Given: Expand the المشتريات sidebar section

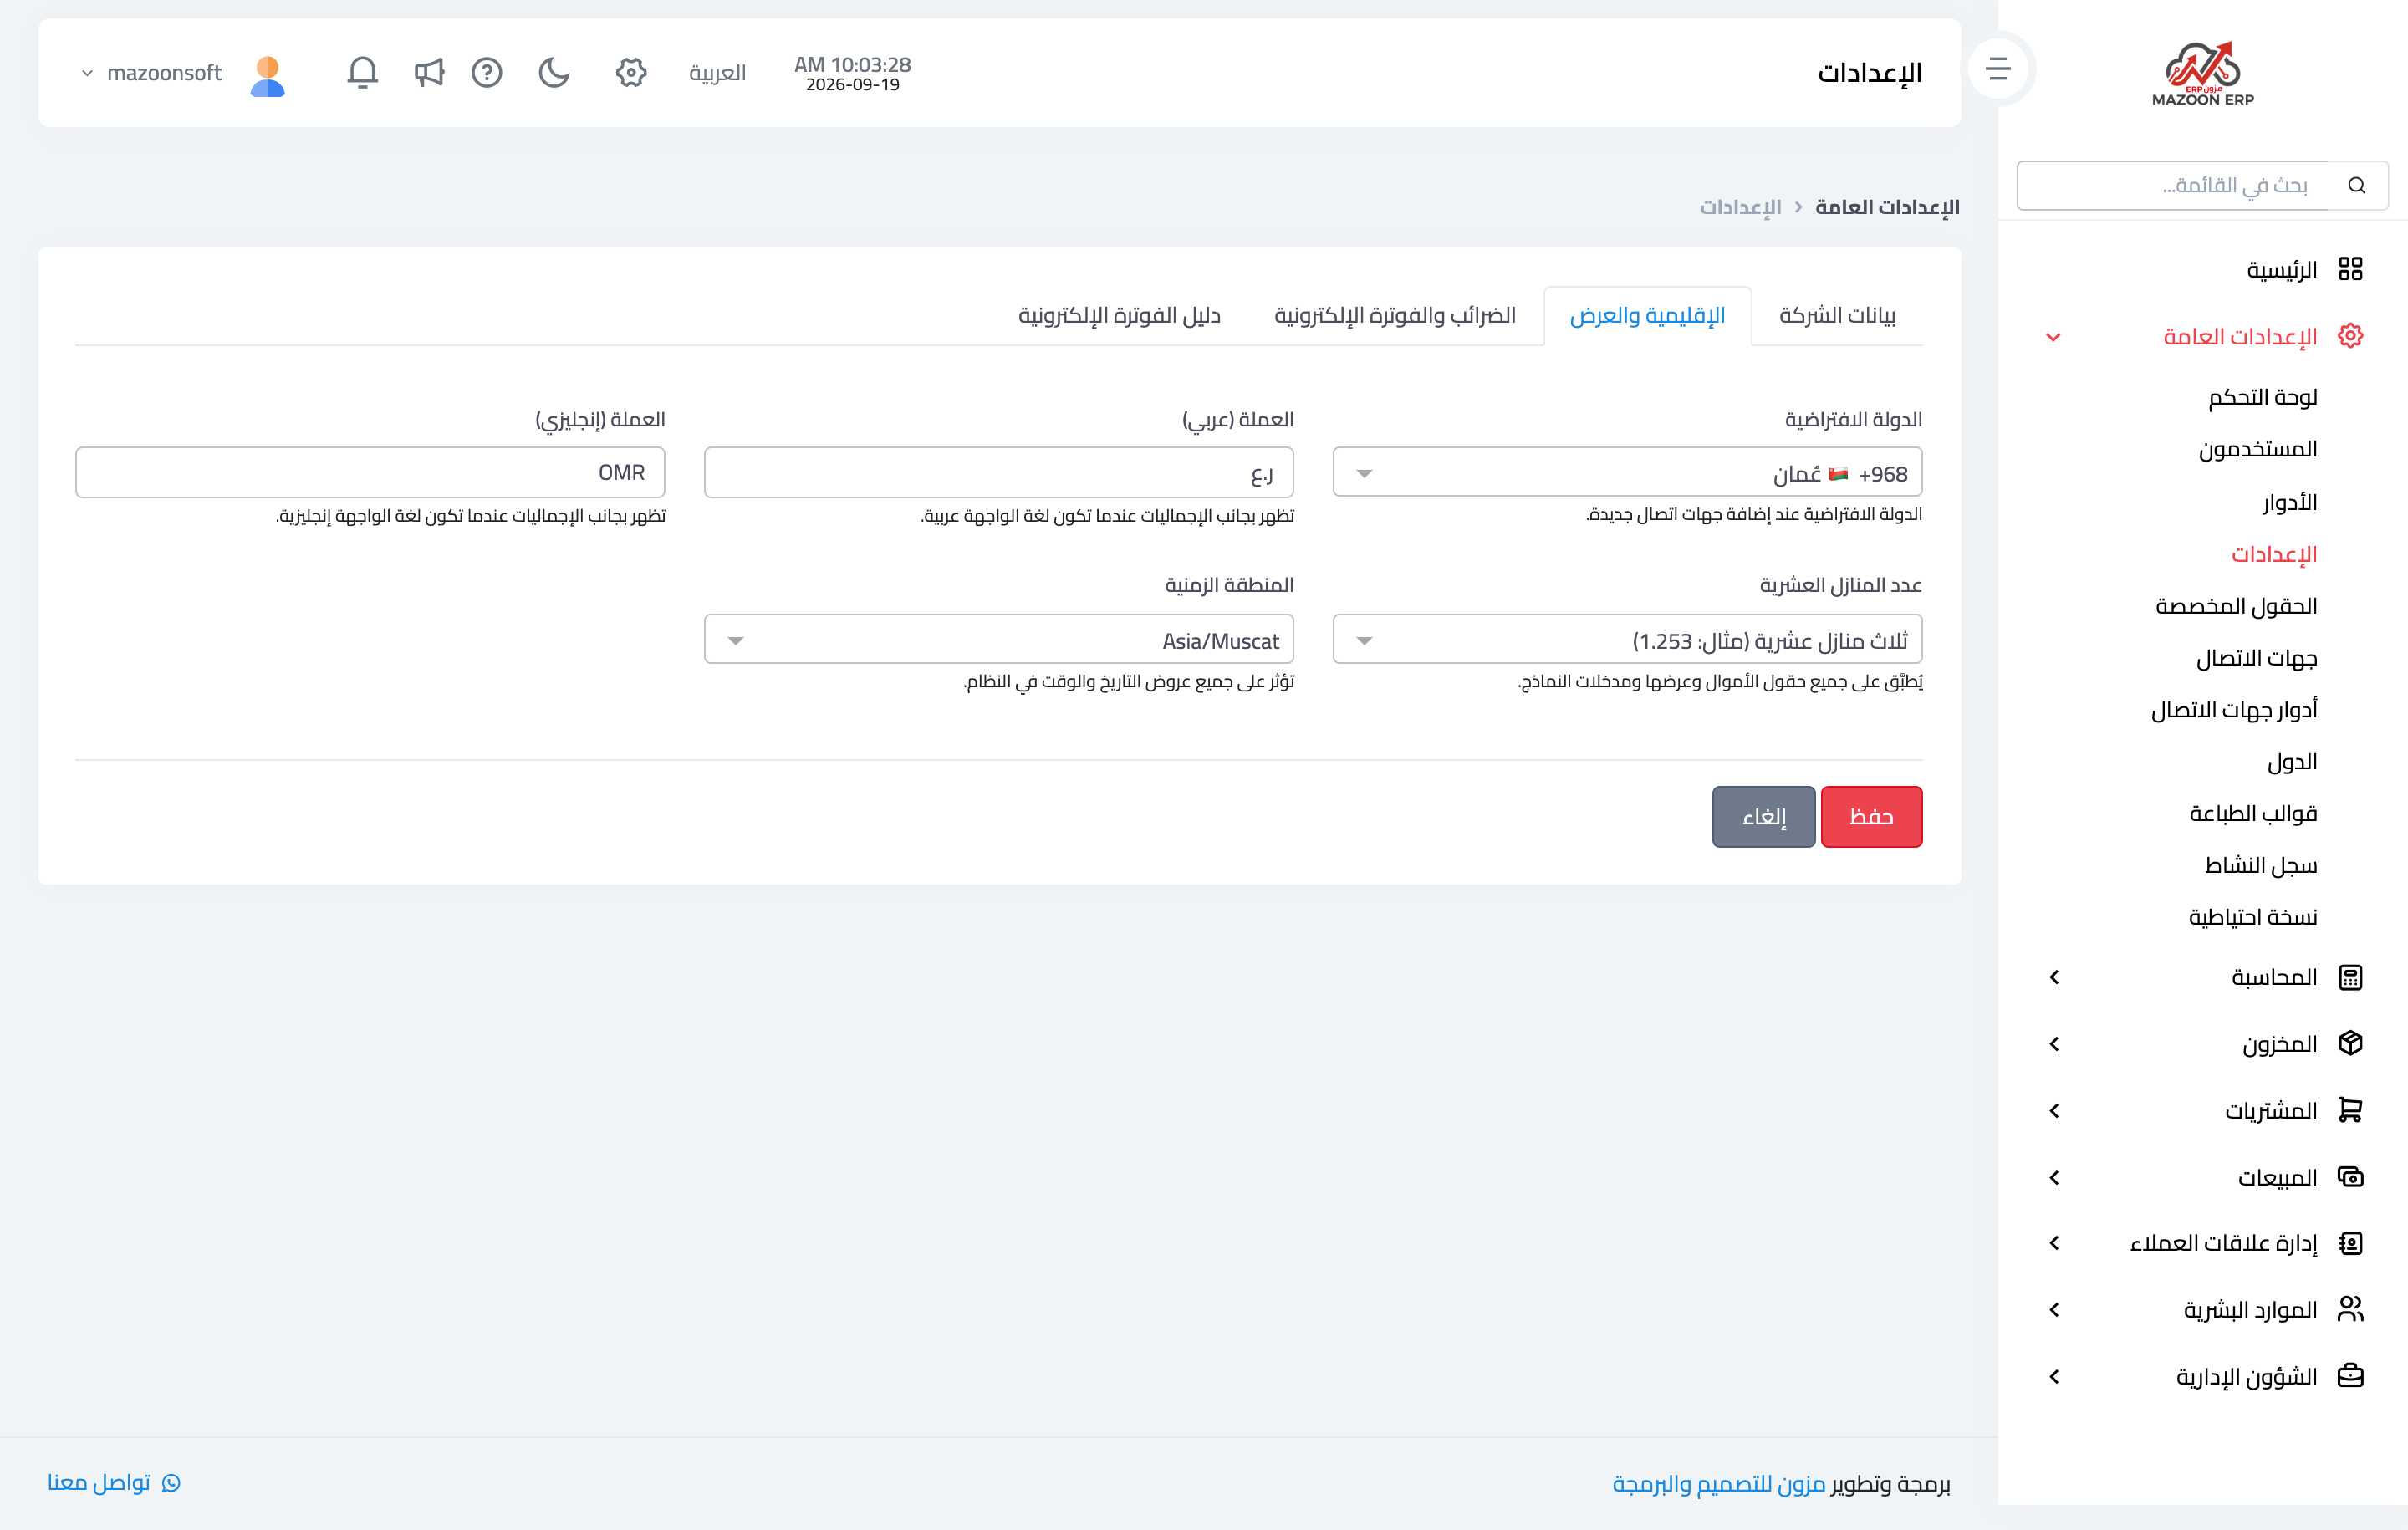Looking at the screenshot, I should (2054, 1111).
